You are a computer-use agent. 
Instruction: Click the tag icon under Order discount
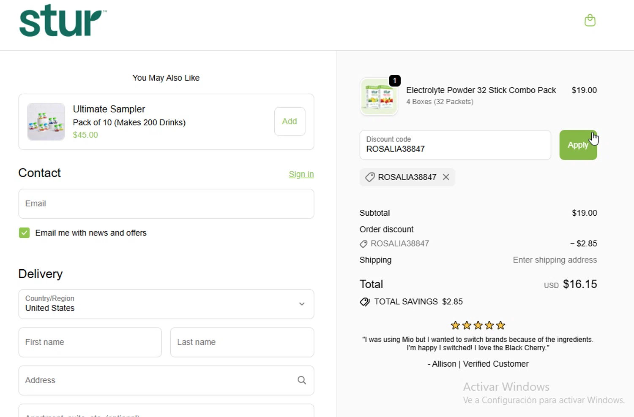[363, 244]
